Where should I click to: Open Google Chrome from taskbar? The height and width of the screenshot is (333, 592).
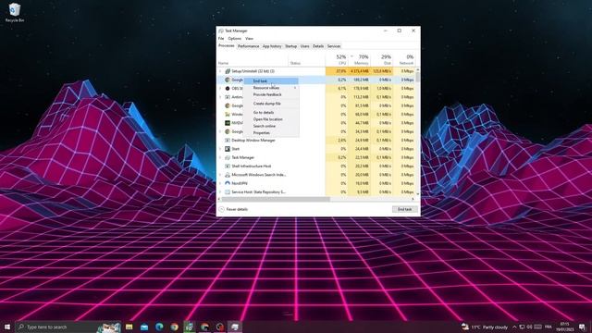coord(174,327)
